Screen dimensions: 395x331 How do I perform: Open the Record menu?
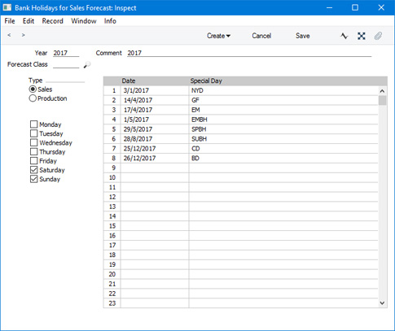pos(53,21)
